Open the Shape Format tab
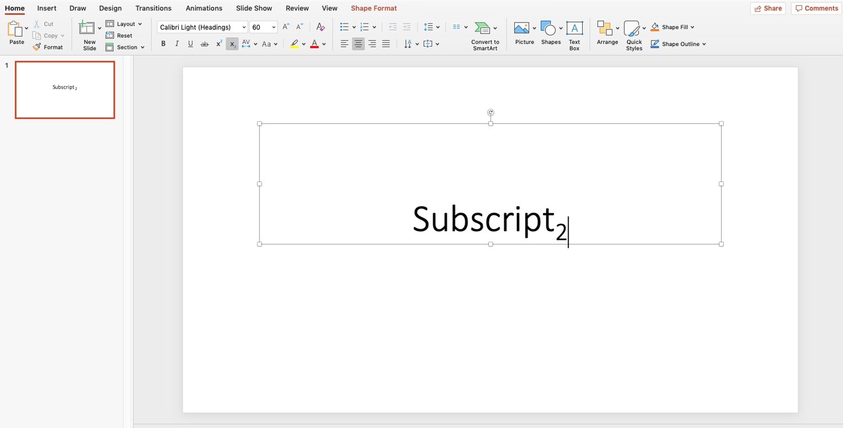Image resolution: width=843 pixels, height=428 pixels. coord(374,8)
